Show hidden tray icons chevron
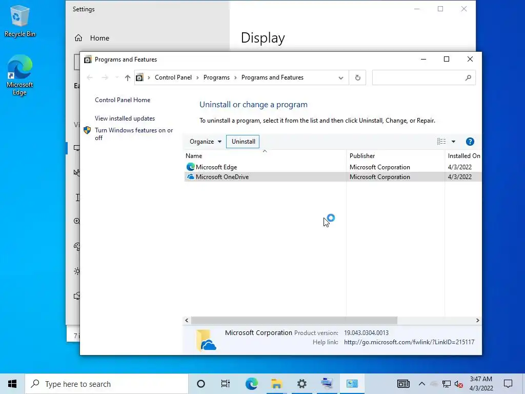Viewport: 525px width, 394px height. pyautogui.click(x=422, y=384)
